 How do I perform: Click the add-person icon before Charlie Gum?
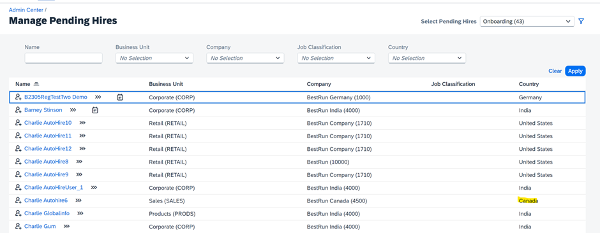pyautogui.click(x=18, y=227)
